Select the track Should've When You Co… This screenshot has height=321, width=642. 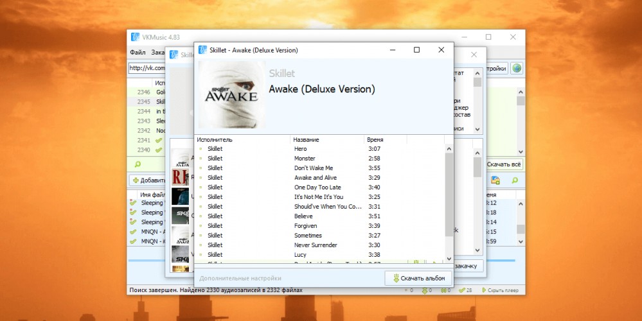point(319,207)
